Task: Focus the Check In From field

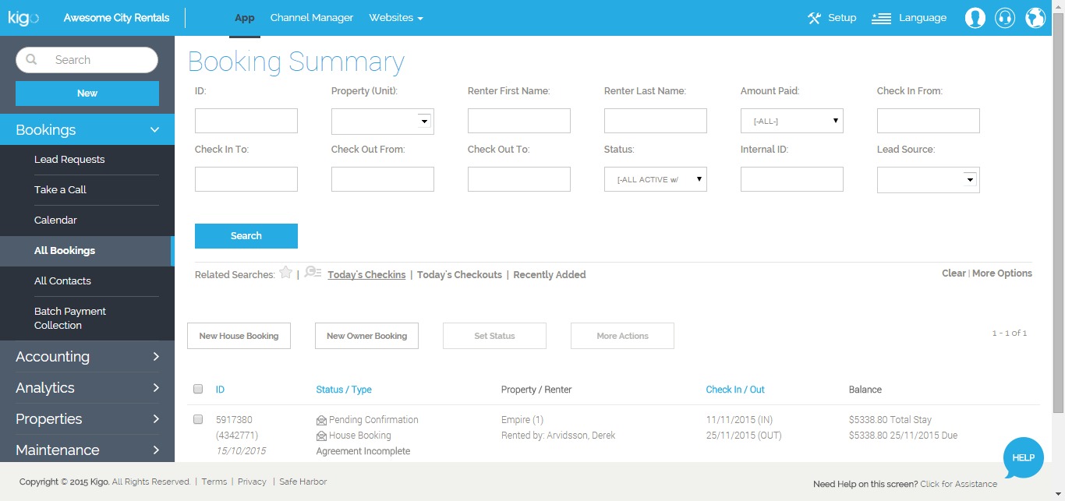Action: tap(929, 121)
